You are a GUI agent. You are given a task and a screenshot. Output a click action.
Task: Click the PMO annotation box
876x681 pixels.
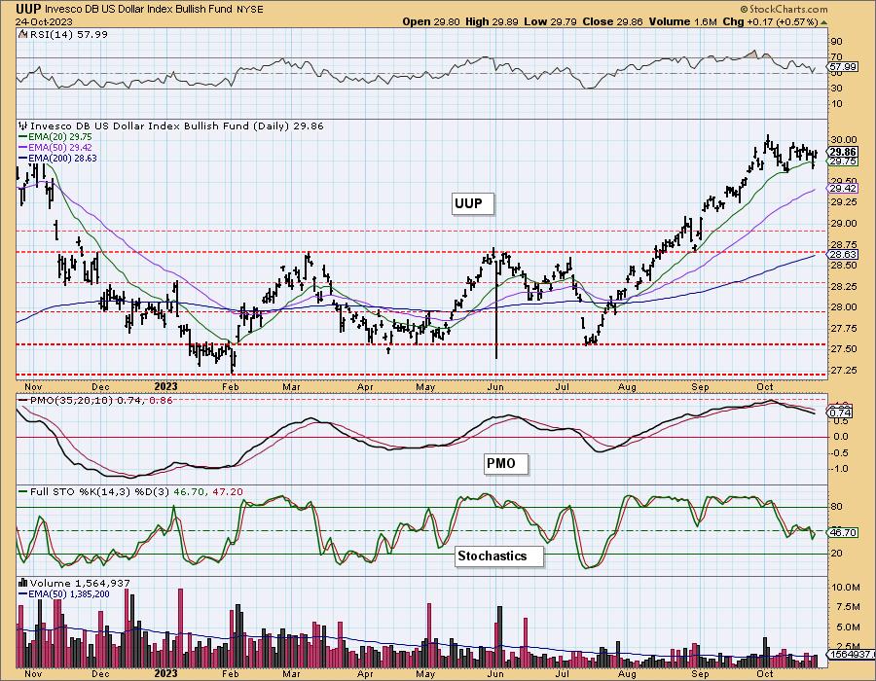click(x=505, y=464)
